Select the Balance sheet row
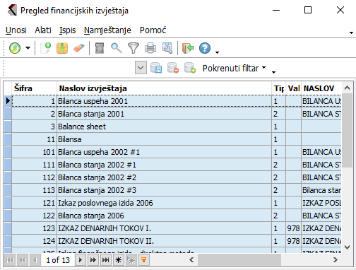 172,127
